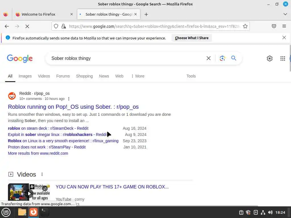This screenshot has width=291, height=218.
Task: Click the volume speaker tray icon
Action: pos(270,212)
